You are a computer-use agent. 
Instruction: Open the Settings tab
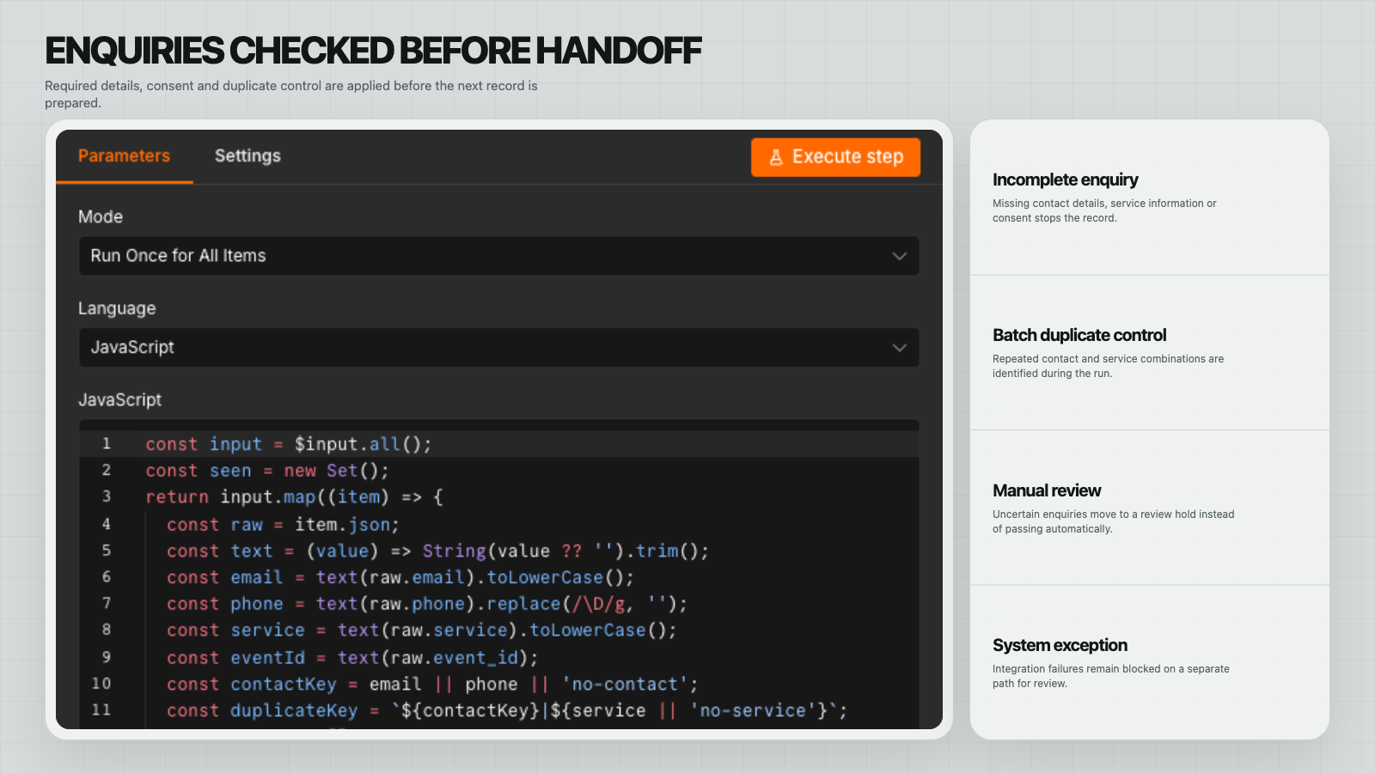247,156
